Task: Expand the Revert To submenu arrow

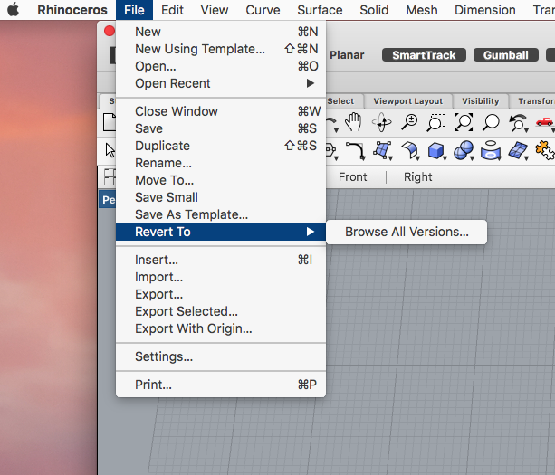Action: [311, 232]
